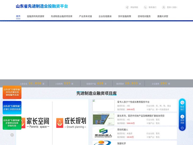193x145 pixels.
Task: Open the 企业在线路演 menu item
Action: (x=105, y=16)
